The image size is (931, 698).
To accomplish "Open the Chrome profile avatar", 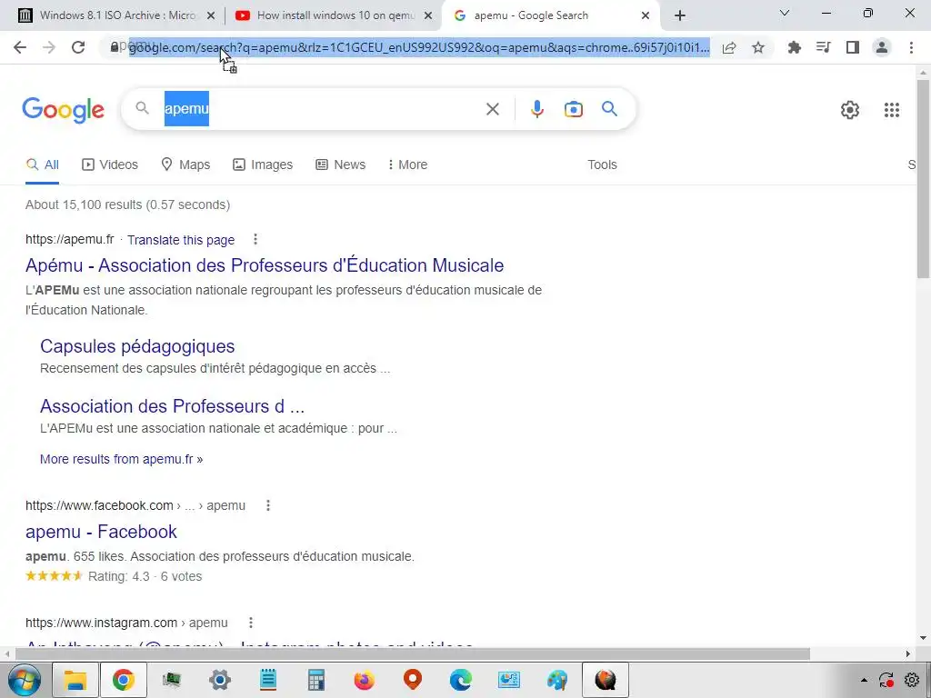I will (882, 47).
